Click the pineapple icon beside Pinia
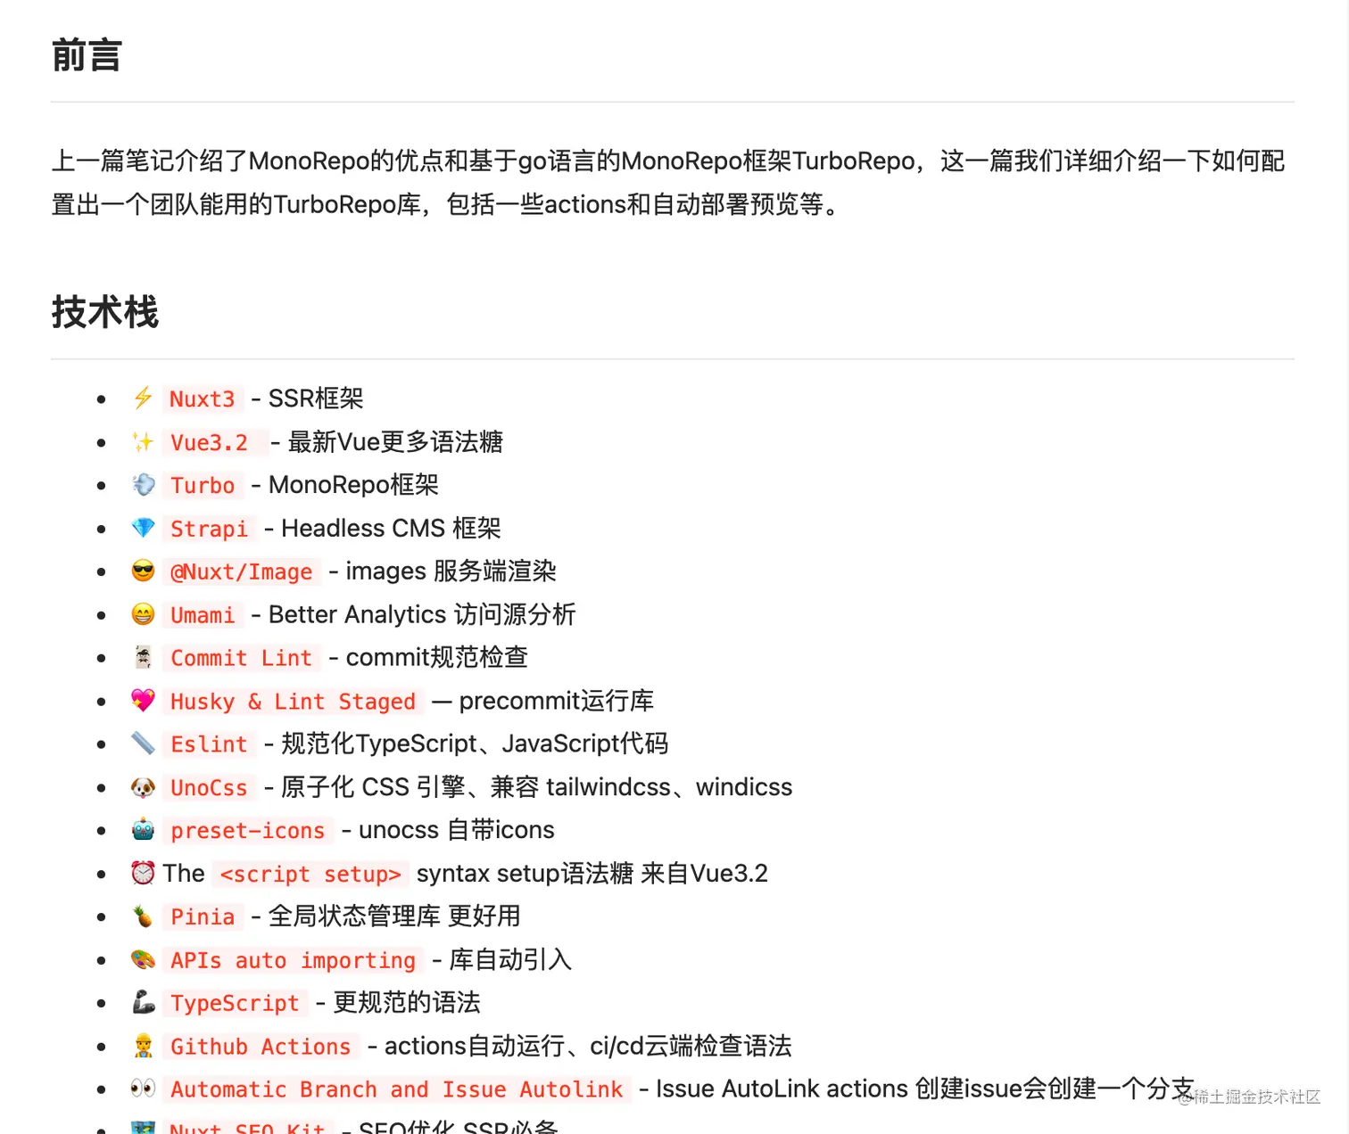 pos(143,916)
